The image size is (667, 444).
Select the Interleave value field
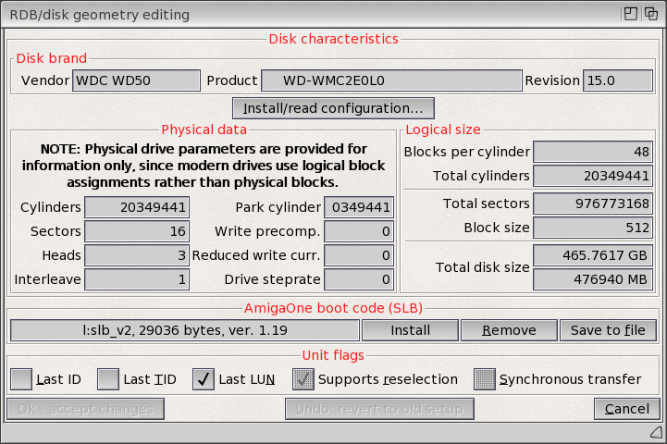click(143, 279)
